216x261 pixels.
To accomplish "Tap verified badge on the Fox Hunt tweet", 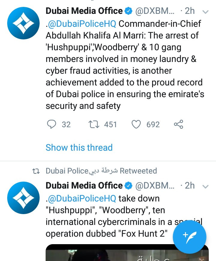I will 128,186.
